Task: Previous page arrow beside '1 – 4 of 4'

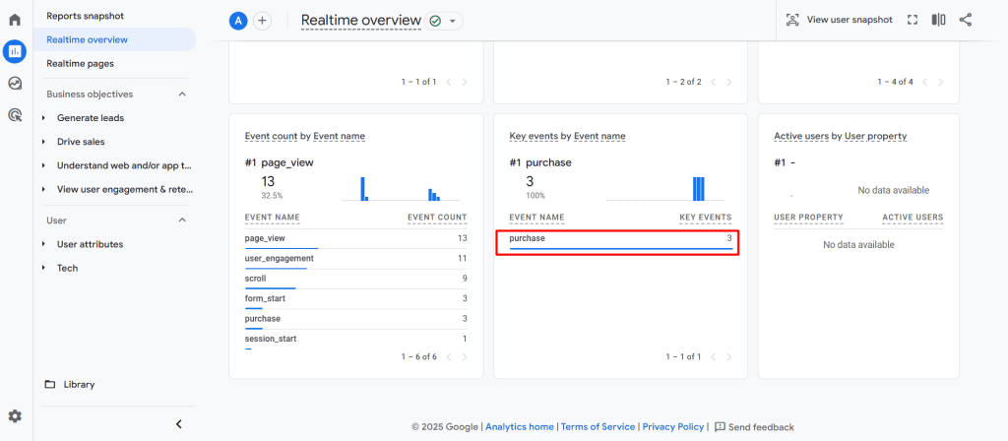Action: click(923, 83)
